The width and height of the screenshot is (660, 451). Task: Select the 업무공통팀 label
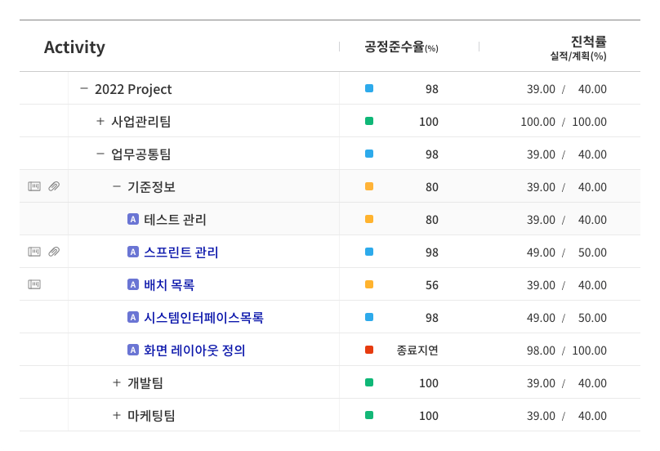tap(141, 154)
